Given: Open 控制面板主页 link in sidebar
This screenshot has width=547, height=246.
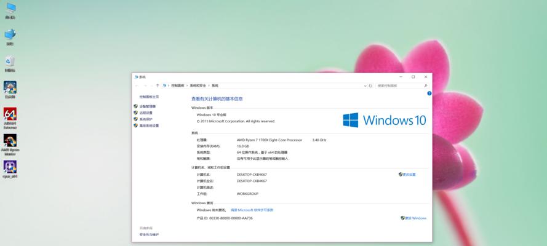Looking at the screenshot, I should point(149,97).
